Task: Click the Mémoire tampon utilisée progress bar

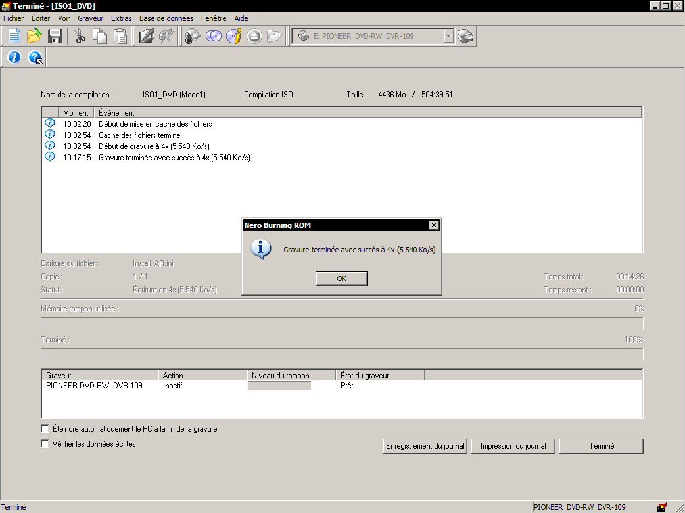Action: click(342, 324)
